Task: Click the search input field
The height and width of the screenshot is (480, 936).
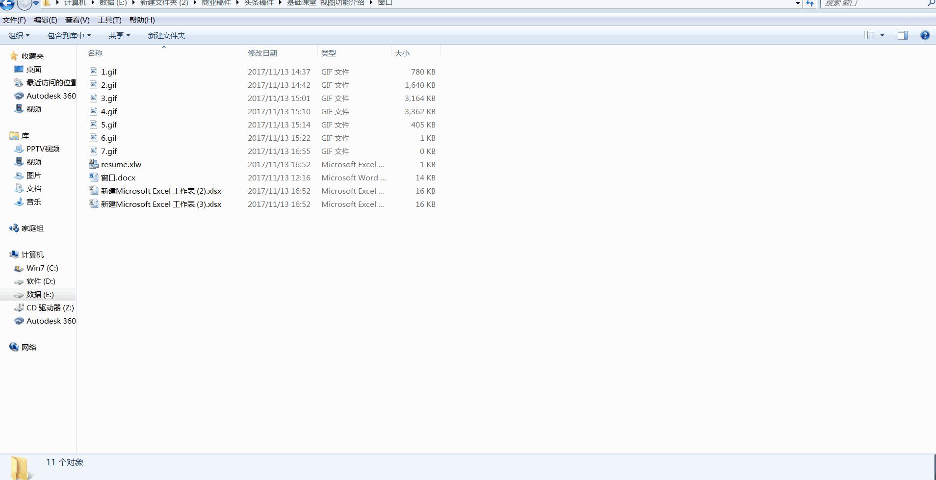Action: pyautogui.click(x=873, y=3)
